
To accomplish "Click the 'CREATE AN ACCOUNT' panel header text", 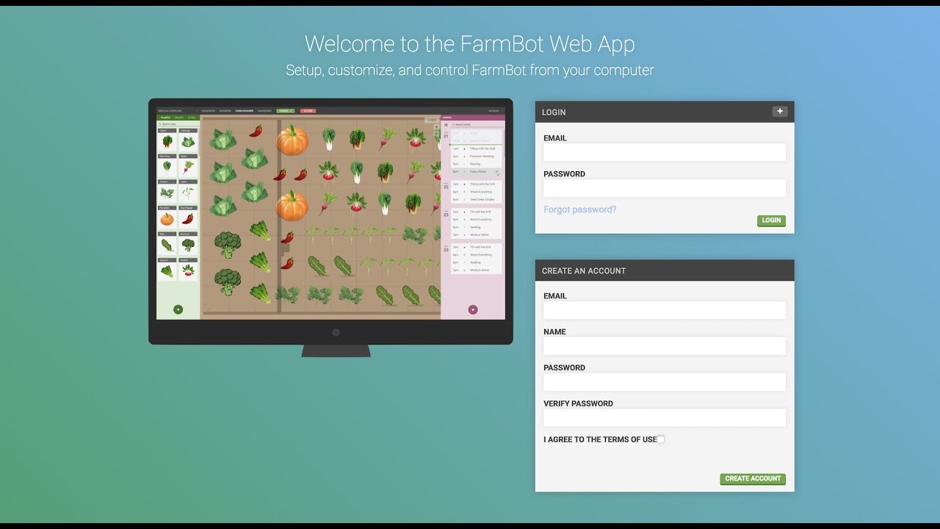I will tap(584, 270).
